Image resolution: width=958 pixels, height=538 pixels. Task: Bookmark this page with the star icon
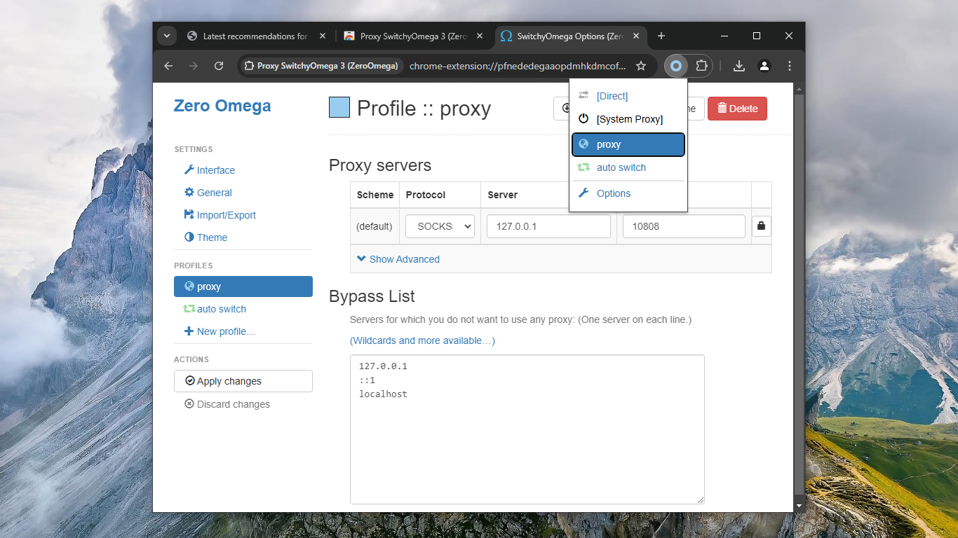click(x=640, y=66)
